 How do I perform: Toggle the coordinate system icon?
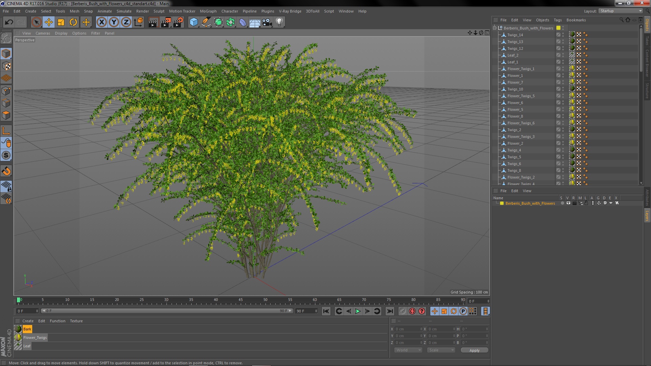click(x=139, y=22)
